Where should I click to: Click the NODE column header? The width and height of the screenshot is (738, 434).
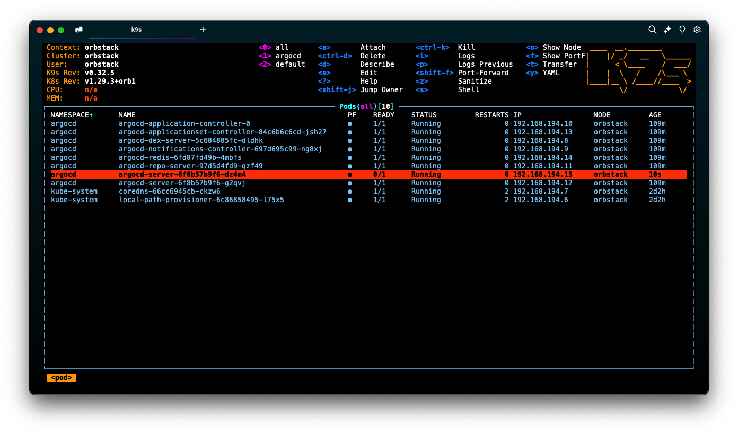pos(602,115)
